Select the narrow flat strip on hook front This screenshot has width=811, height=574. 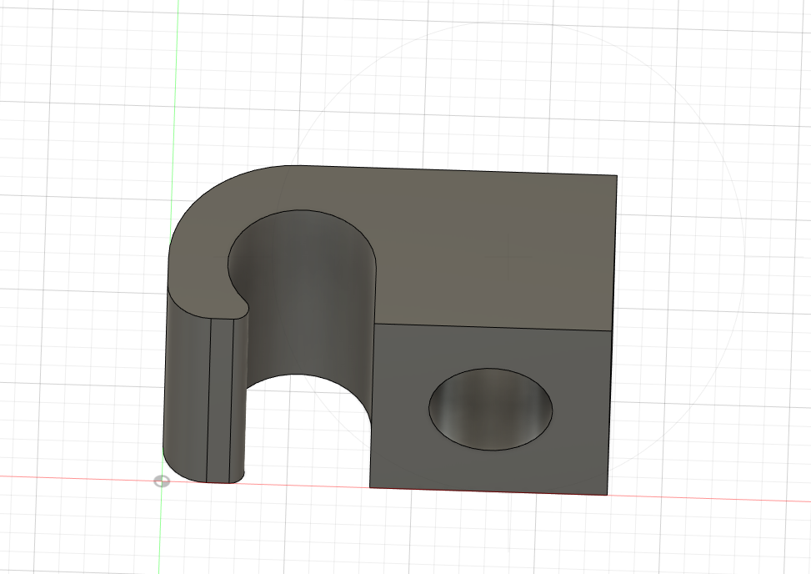pos(220,401)
